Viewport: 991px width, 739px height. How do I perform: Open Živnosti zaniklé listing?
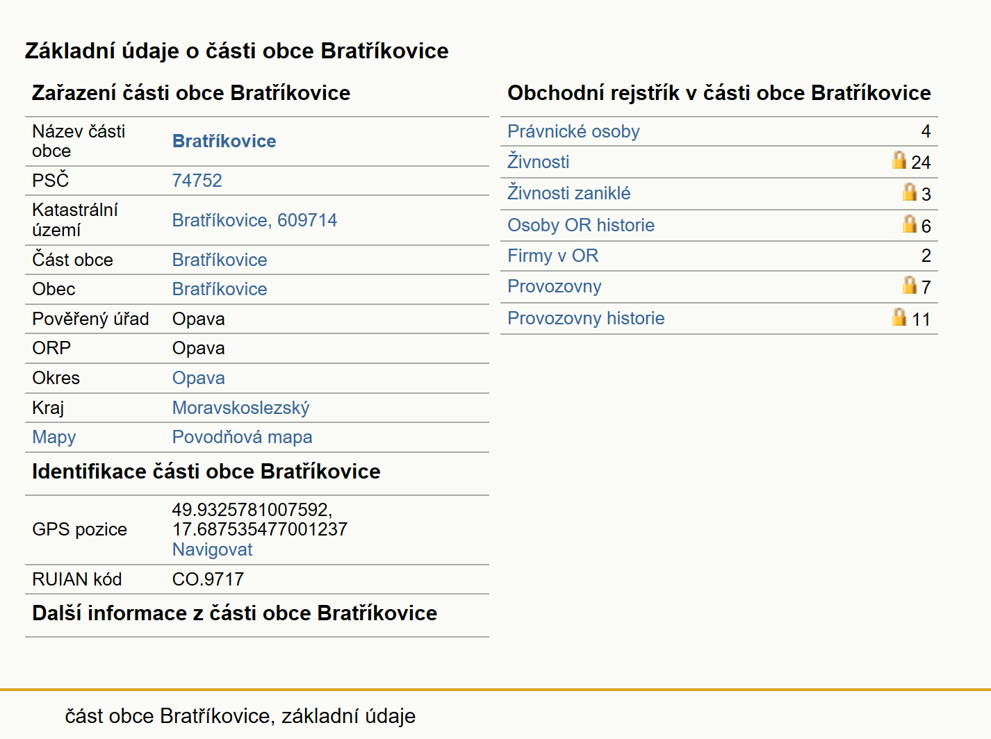pyautogui.click(x=569, y=193)
